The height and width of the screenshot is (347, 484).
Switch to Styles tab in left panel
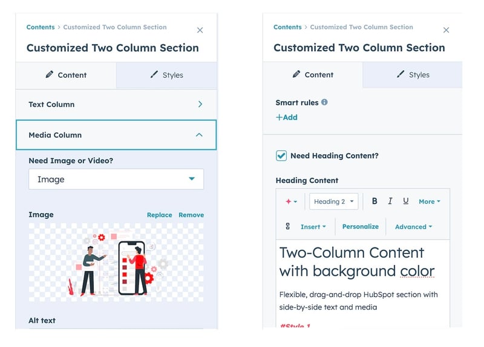click(166, 75)
